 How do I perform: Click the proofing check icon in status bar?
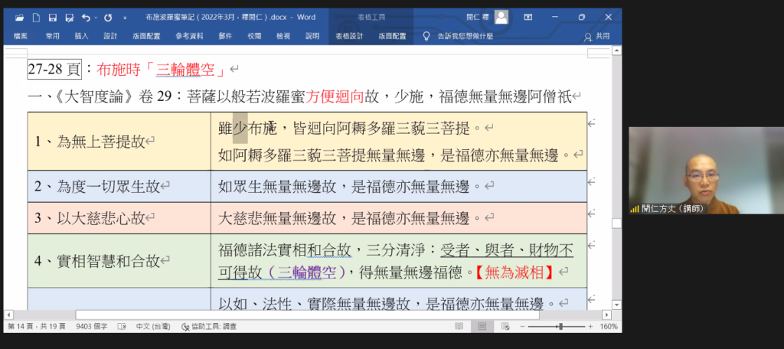coord(122,327)
